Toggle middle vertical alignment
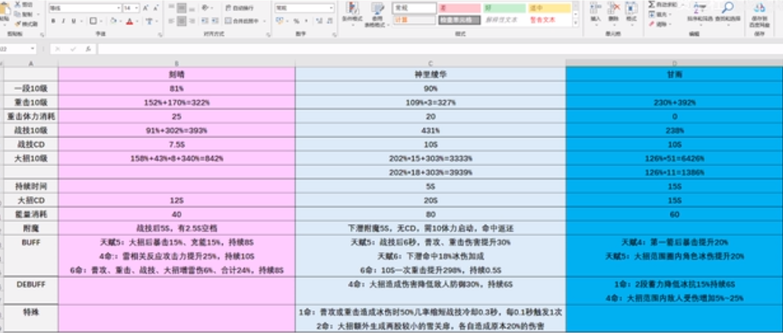Screen dimensions: 783x333 pyautogui.click(x=181, y=8)
